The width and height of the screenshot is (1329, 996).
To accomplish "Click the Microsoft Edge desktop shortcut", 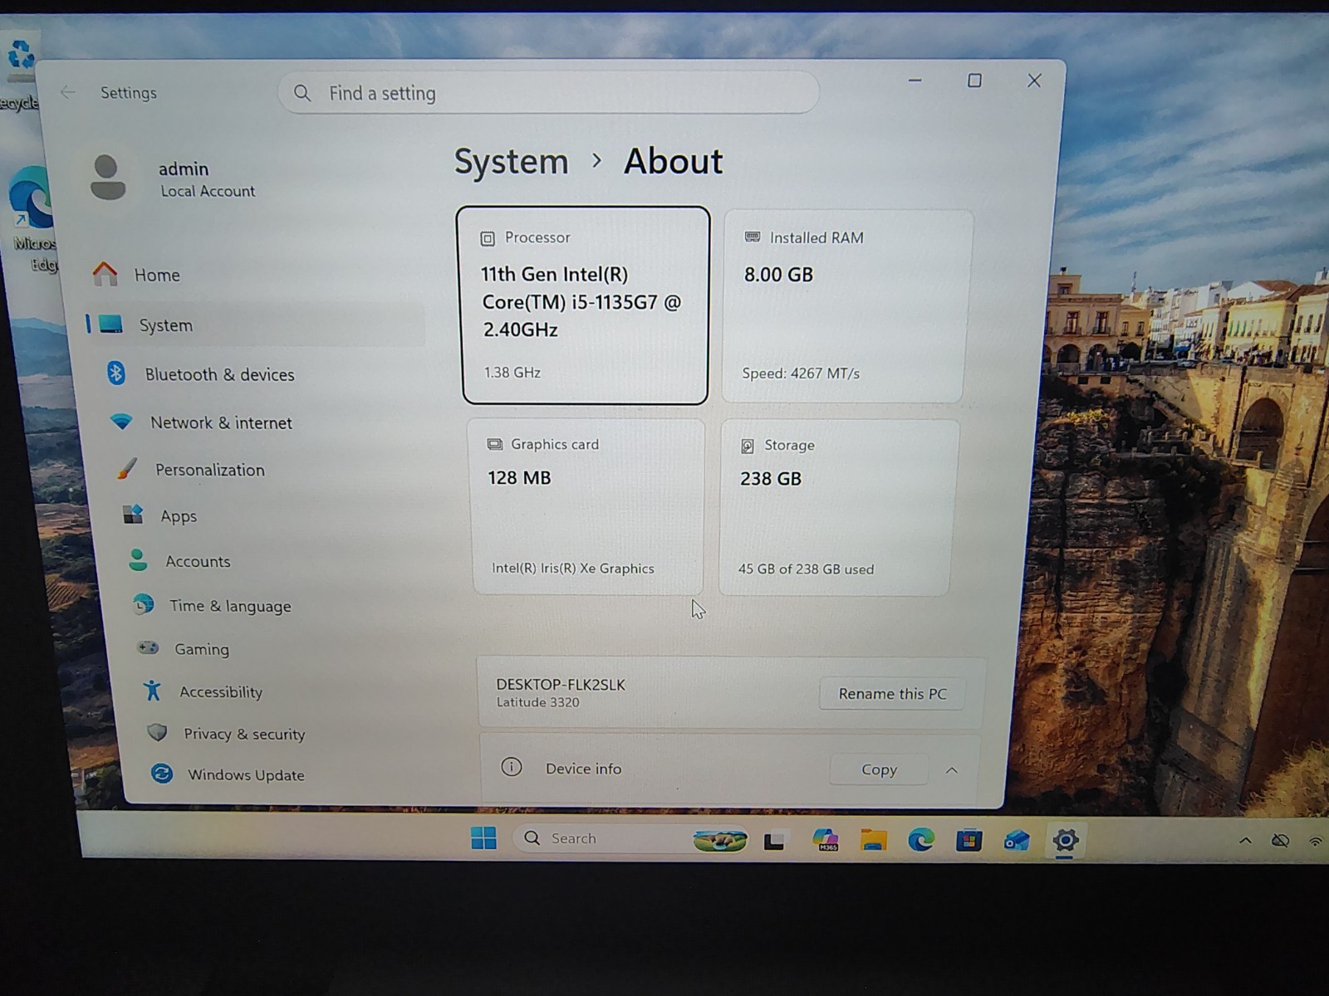I will (x=32, y=217).
